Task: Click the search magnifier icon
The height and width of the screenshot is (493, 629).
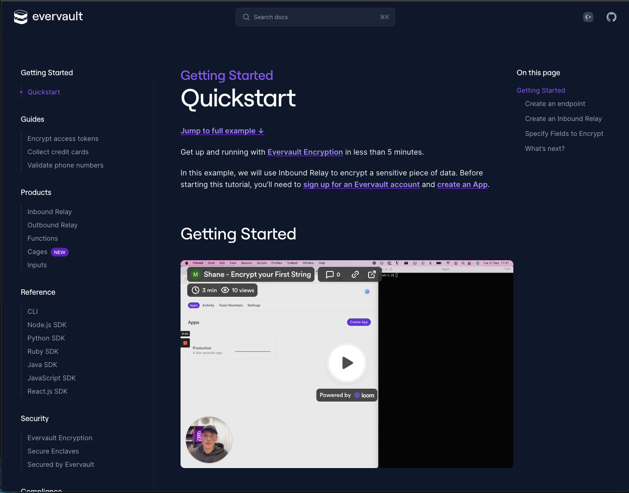Action: [246, 17]
